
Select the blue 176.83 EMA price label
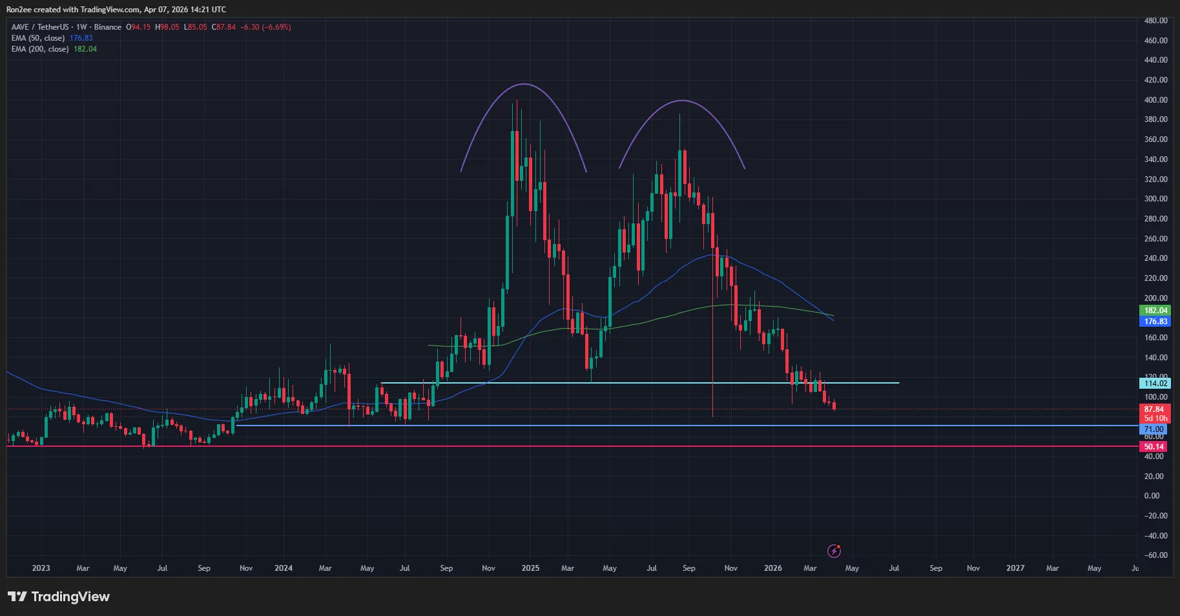pyautogui.click(x=1155, y=321)
